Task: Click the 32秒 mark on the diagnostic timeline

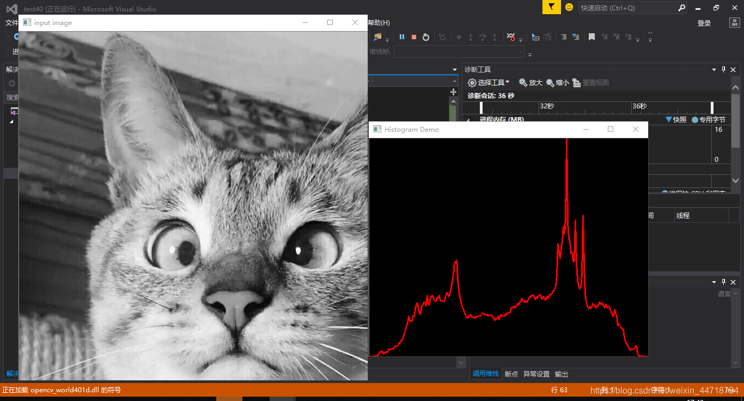Action: point(547,106)
